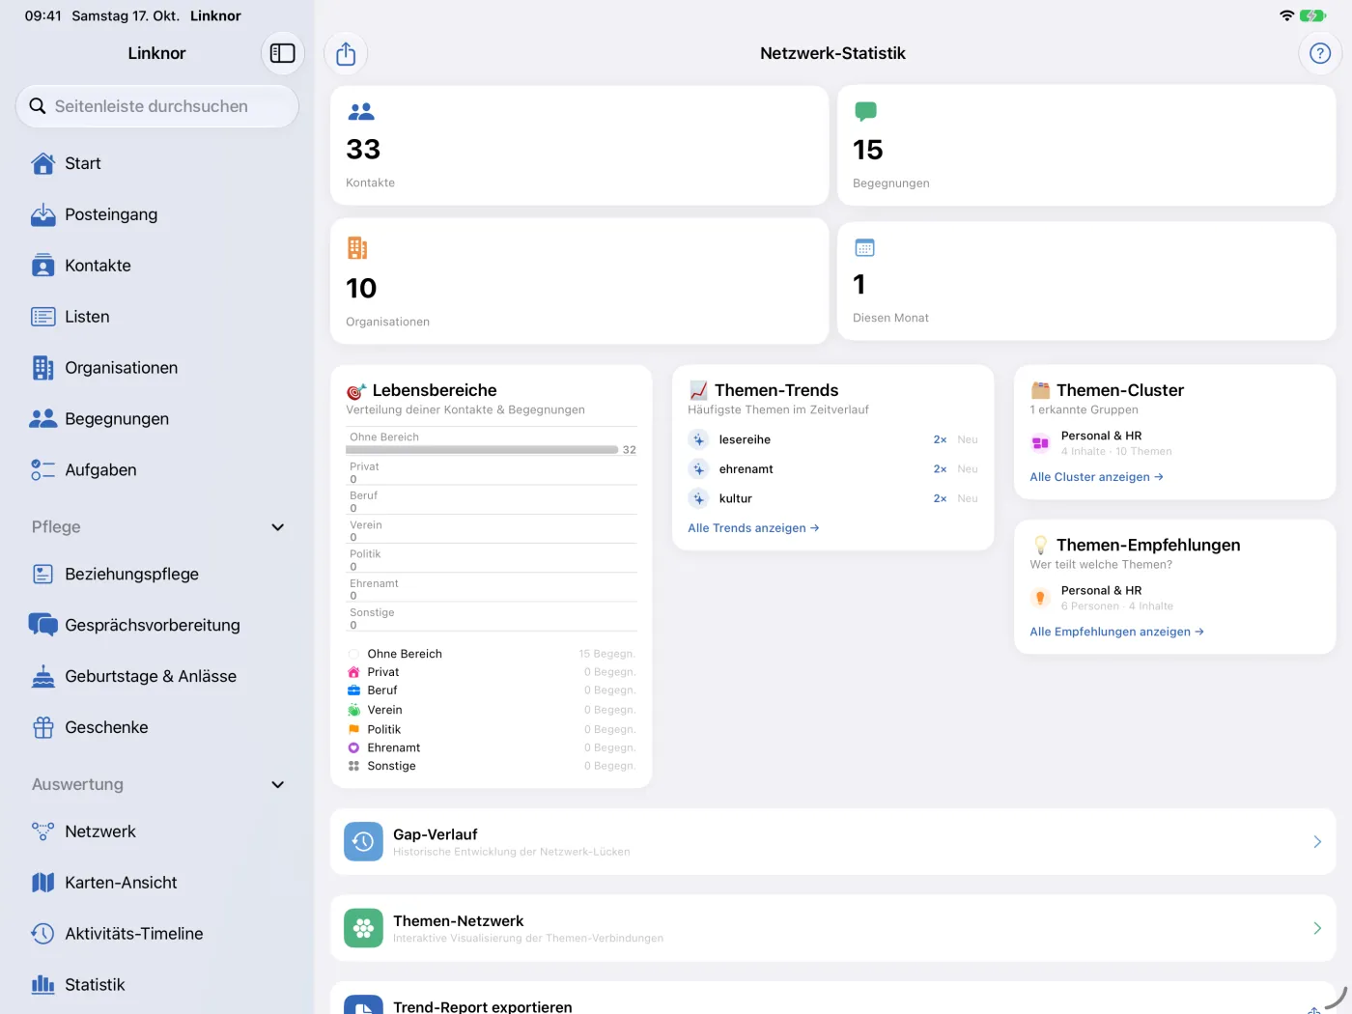Click the purple Personal & HR cluster icon
This screenshot has height=1014, width=1352.
1040,443
